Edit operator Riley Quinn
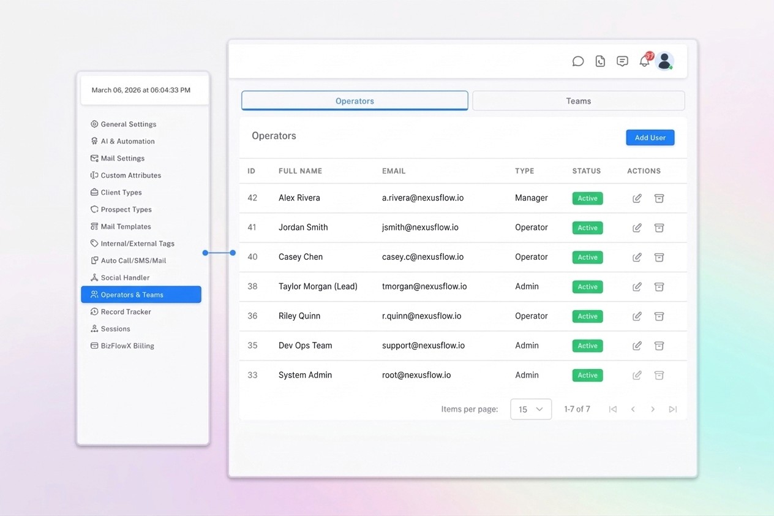 [637, 316]
